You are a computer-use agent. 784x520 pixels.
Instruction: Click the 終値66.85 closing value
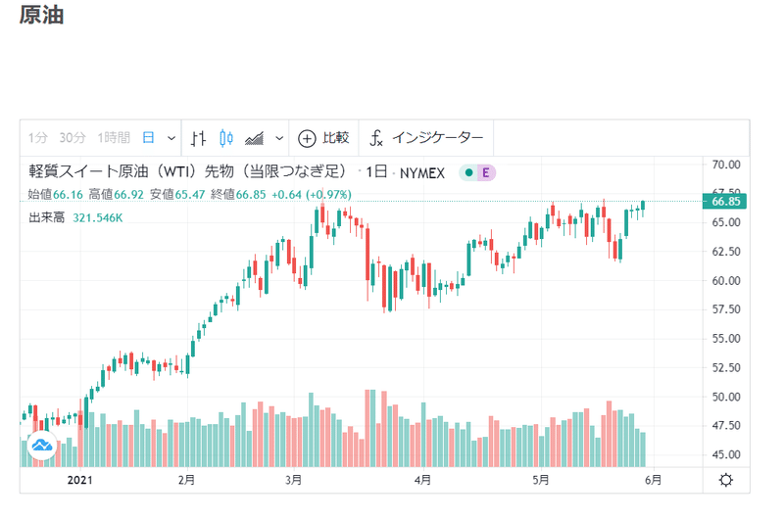point(238,194)
